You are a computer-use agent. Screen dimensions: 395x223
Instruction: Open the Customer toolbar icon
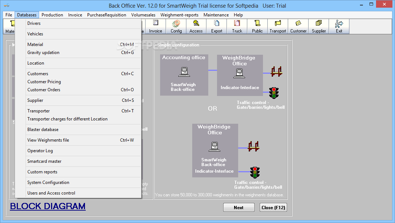[298, 26]
